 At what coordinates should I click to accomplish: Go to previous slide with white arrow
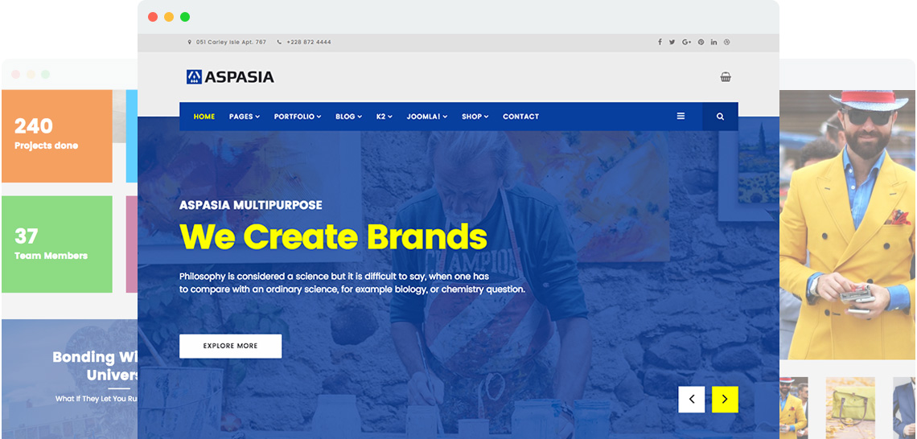(x=692, y=400)
